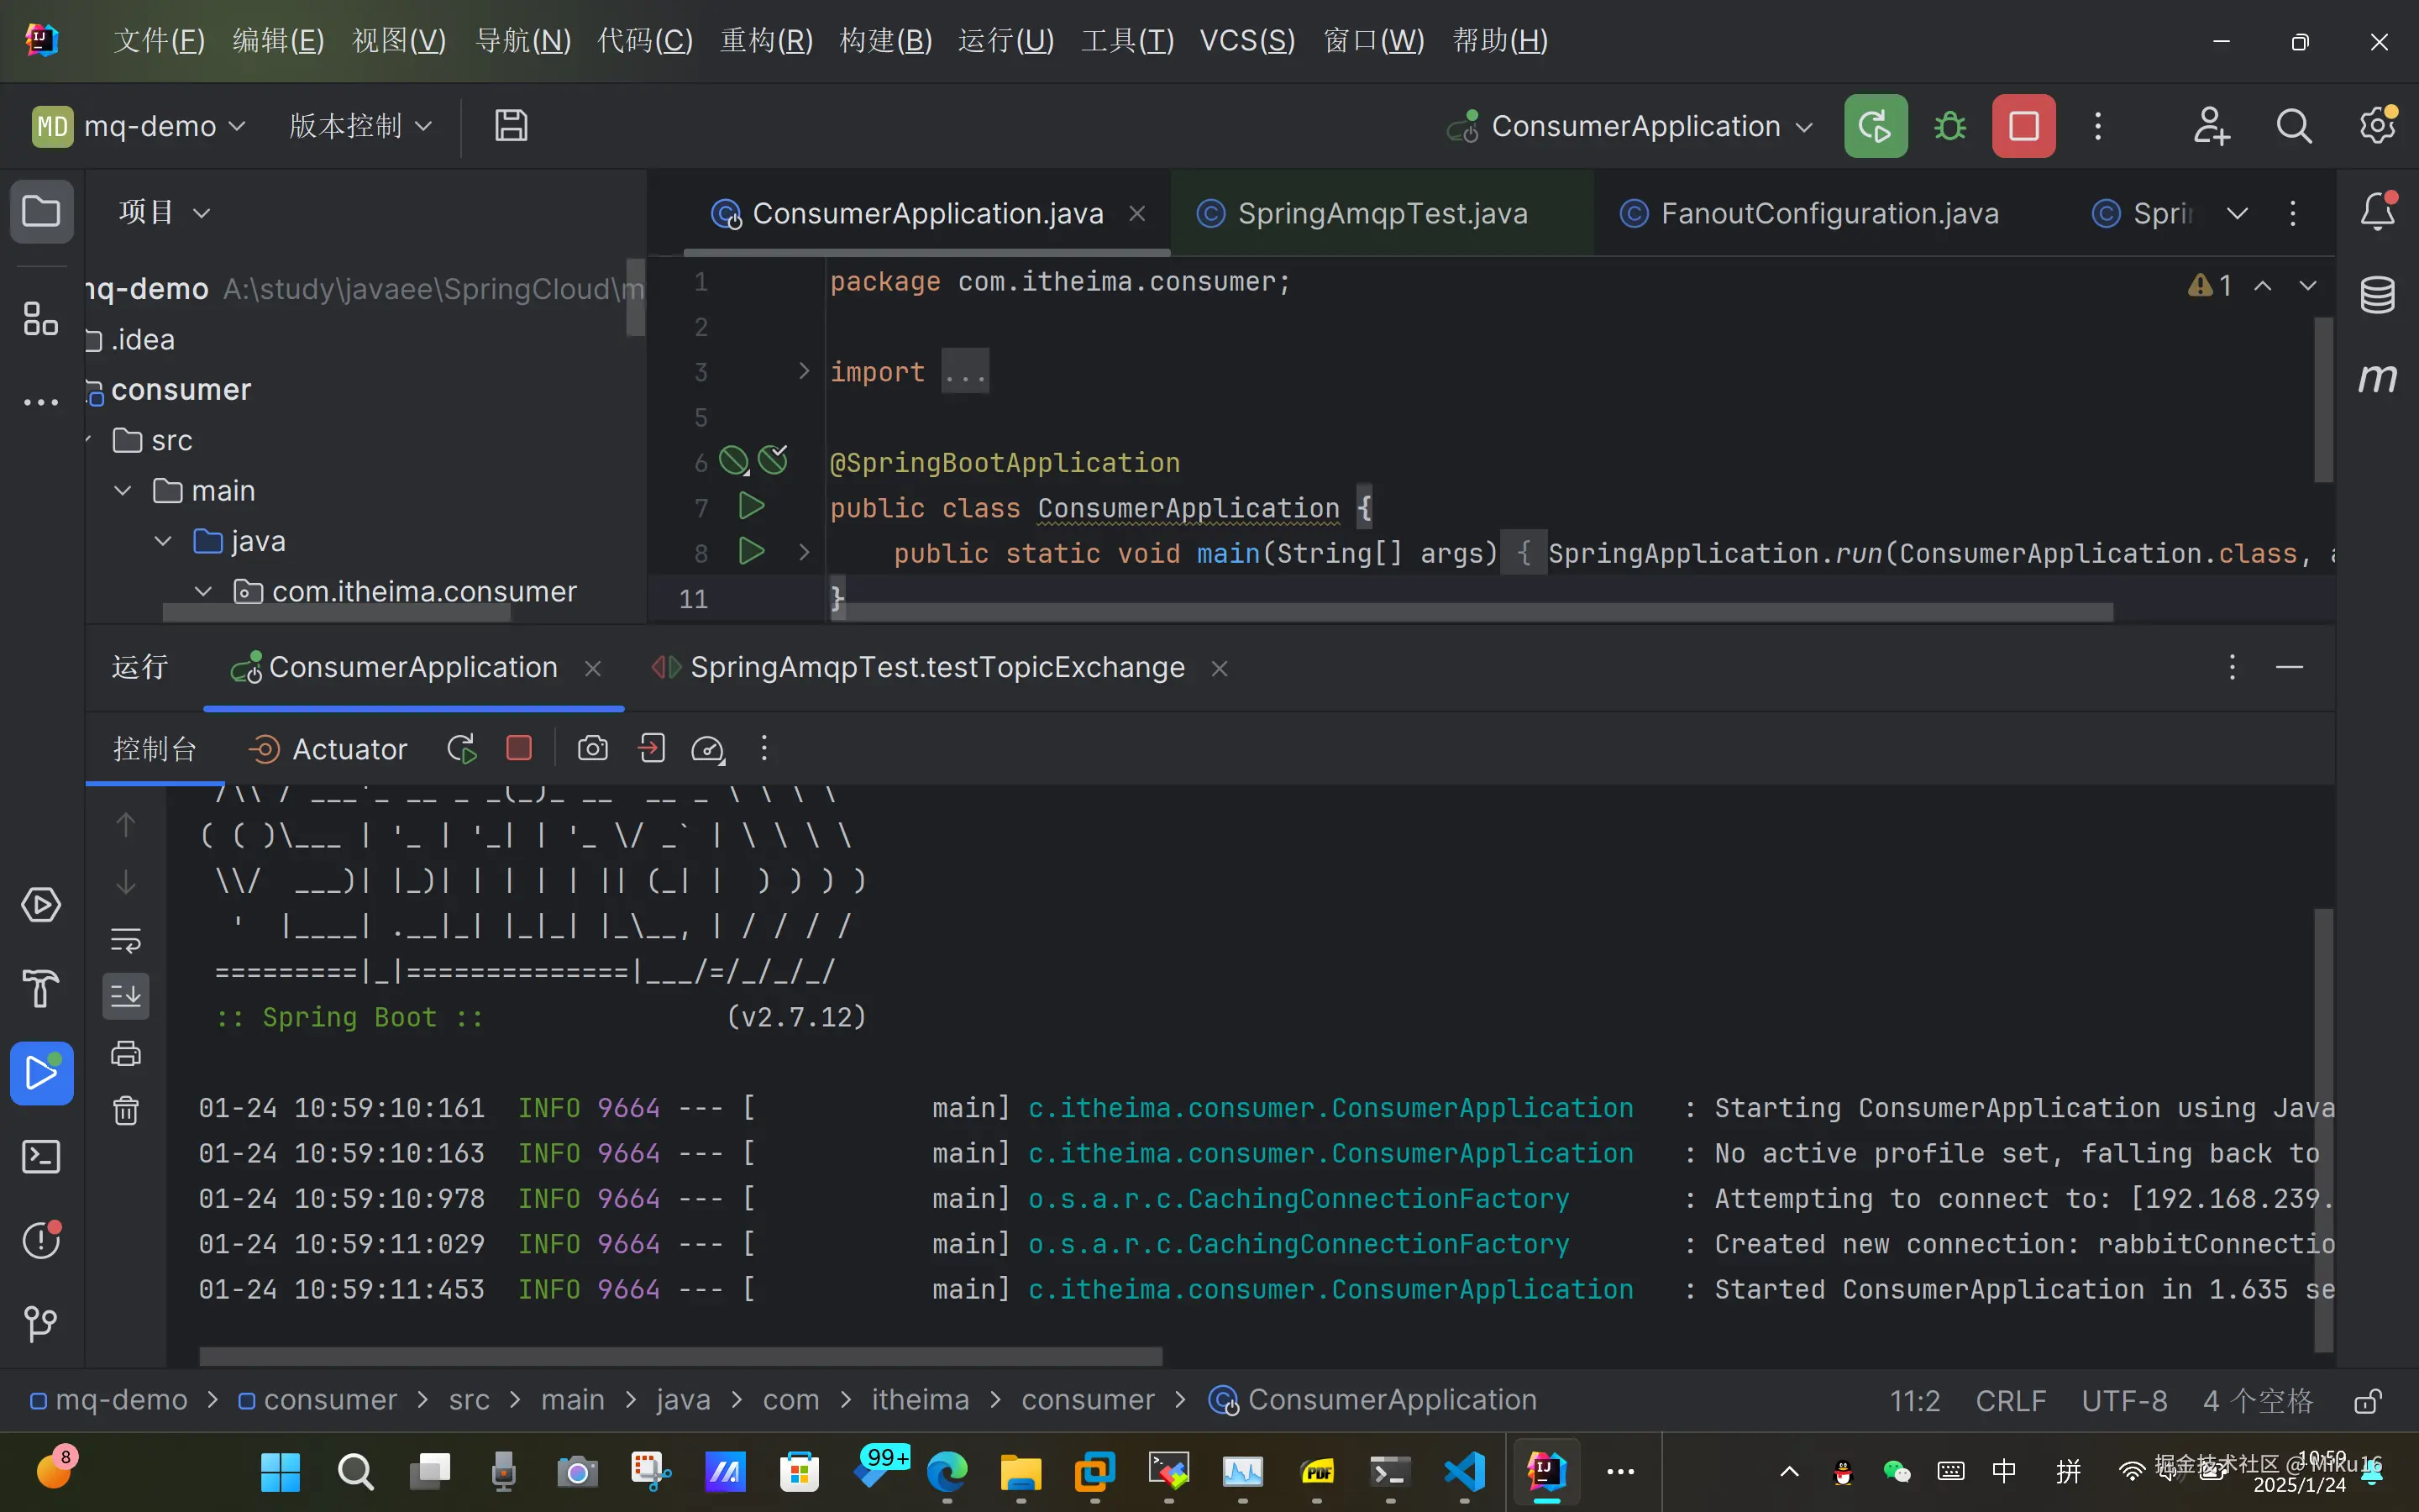Viewport: 2419px width, 1512px height.
Task: Toggle scroll to end in console
Action: (126, 996)
